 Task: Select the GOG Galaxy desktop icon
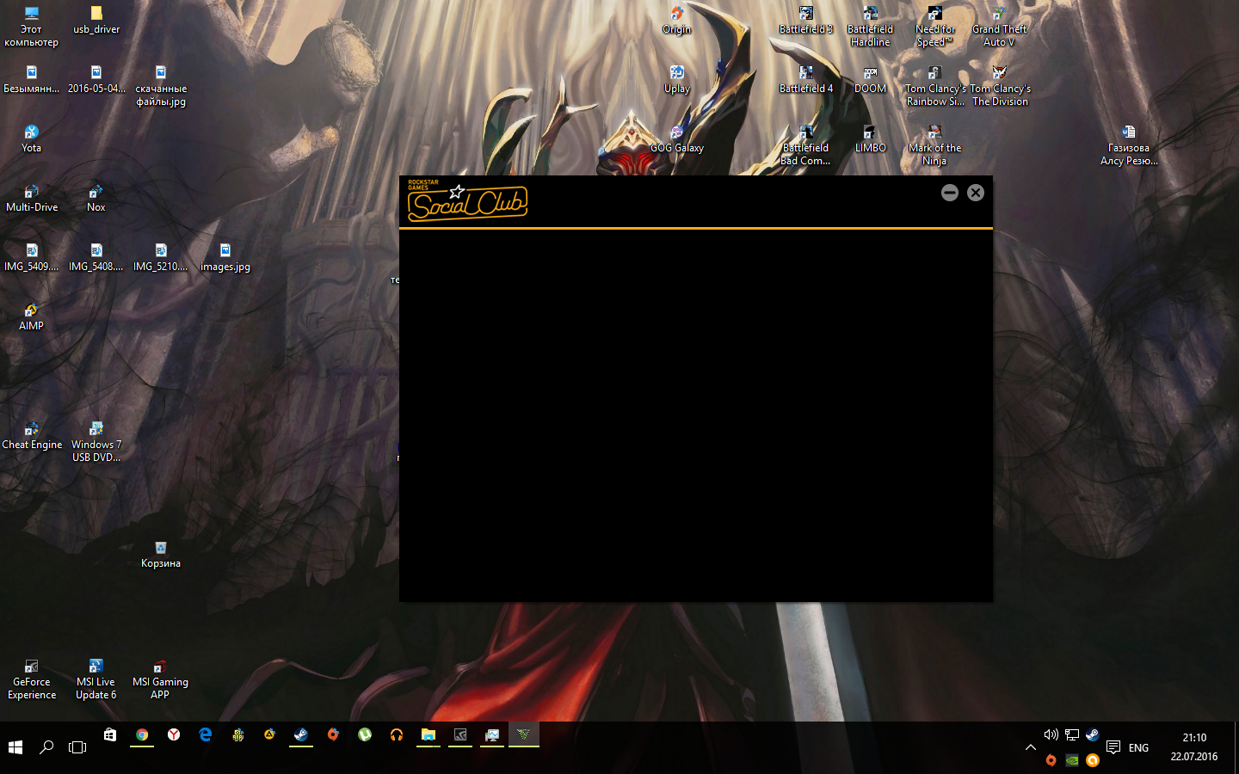677,139
